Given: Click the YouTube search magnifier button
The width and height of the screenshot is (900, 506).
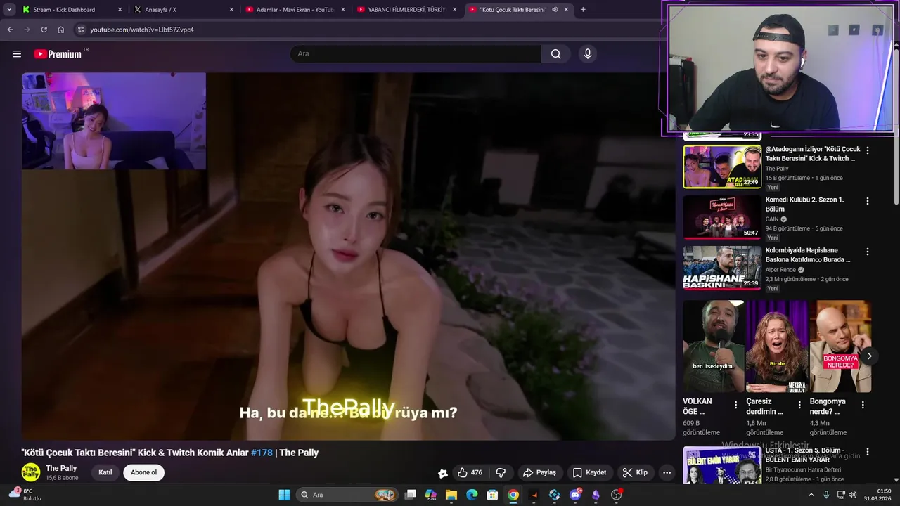Looking at the screenshot, I should 556,54.
